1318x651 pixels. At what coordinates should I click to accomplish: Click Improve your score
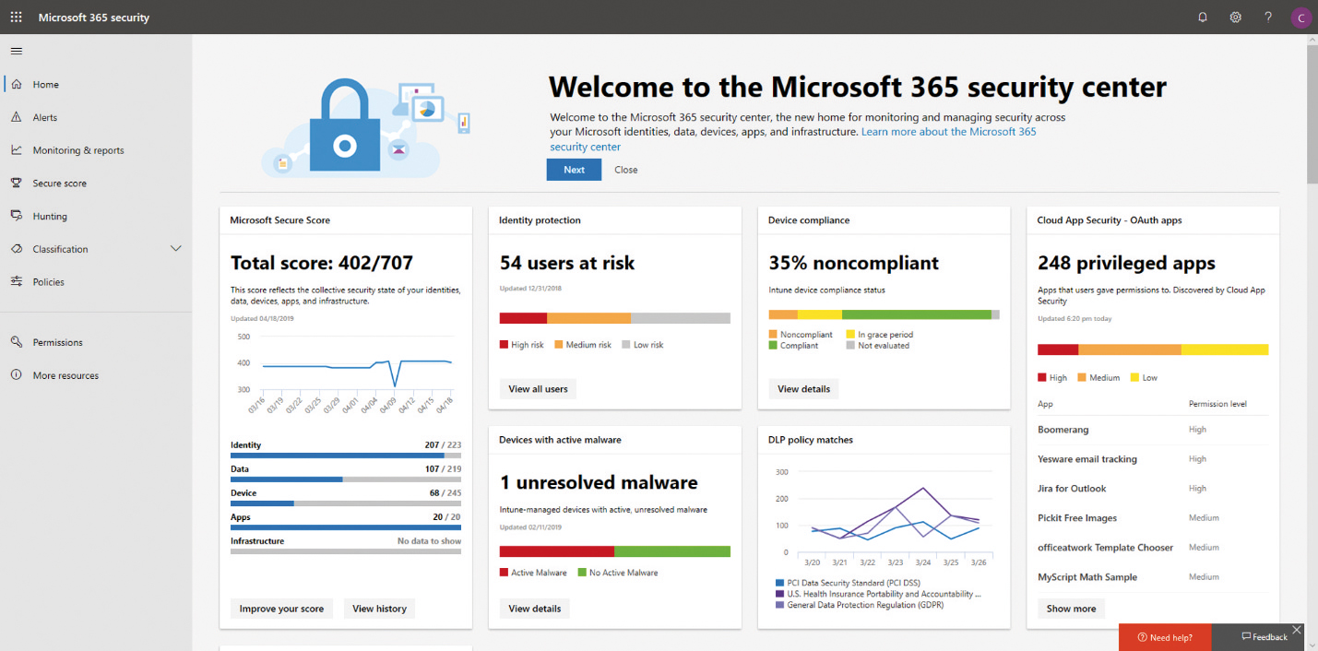pos(281,609)
